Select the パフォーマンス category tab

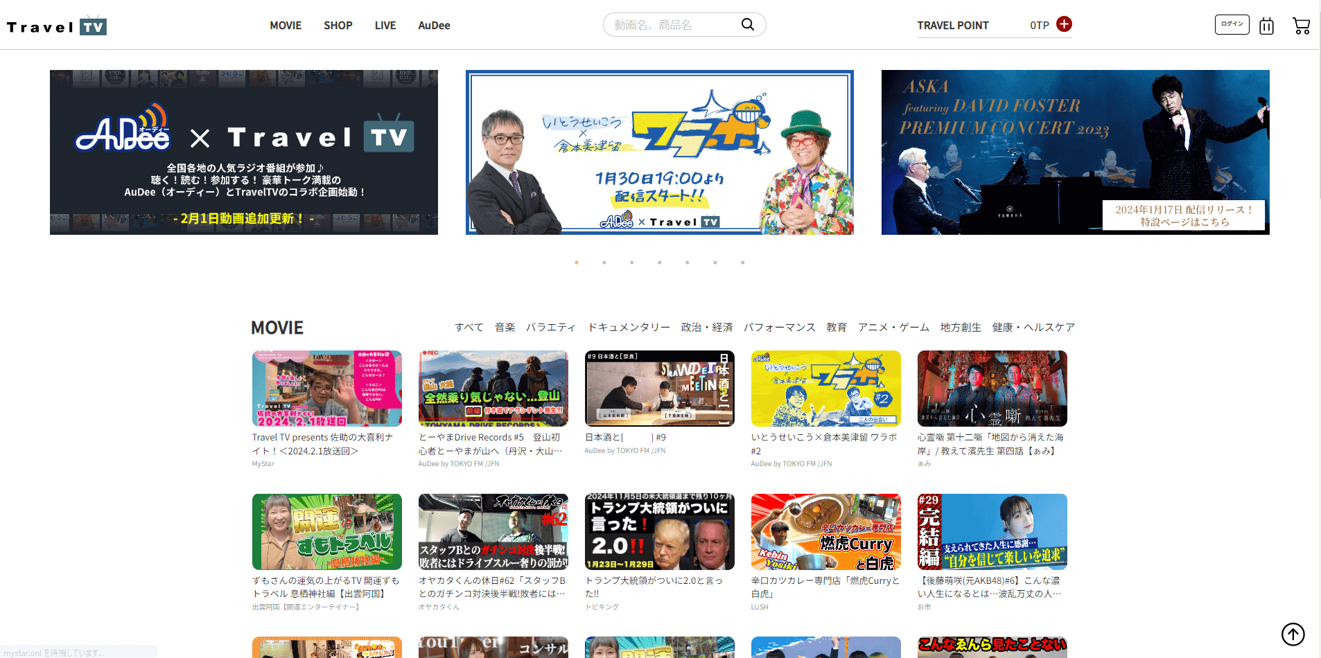click(780, 327)
